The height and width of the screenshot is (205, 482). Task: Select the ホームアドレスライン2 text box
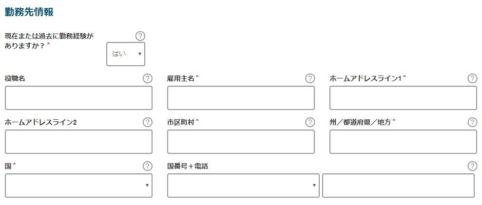coord(78,142)
